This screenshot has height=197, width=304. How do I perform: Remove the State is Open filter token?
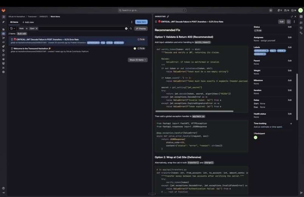point(37,29)
